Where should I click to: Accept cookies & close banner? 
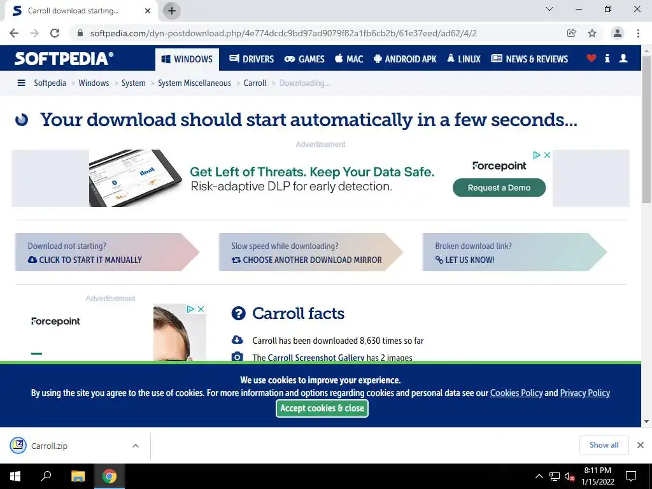322,408
